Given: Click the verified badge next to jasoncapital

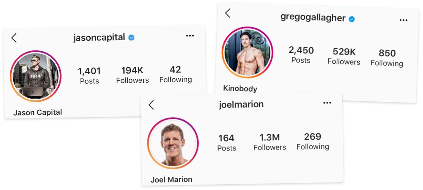Looking at the screenshot, I should point(131,37).
